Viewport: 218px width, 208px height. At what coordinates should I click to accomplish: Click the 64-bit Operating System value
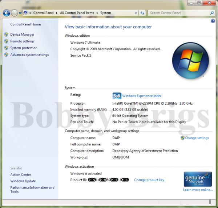click(130, 116)
